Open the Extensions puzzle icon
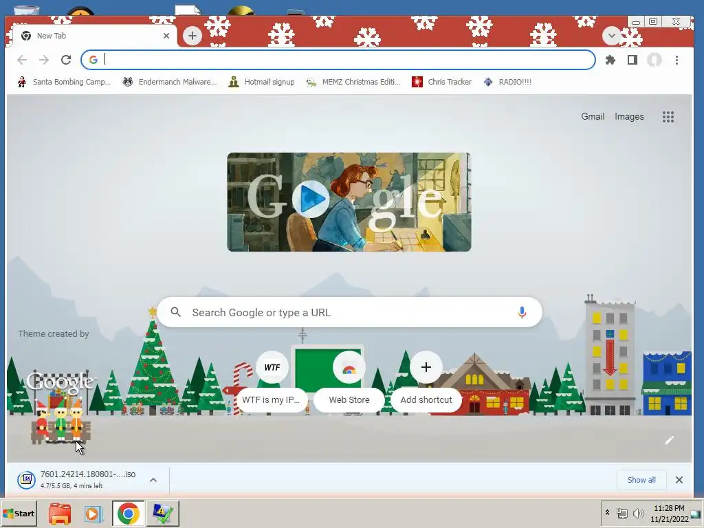The image size is (704, 528). [610, 60]
